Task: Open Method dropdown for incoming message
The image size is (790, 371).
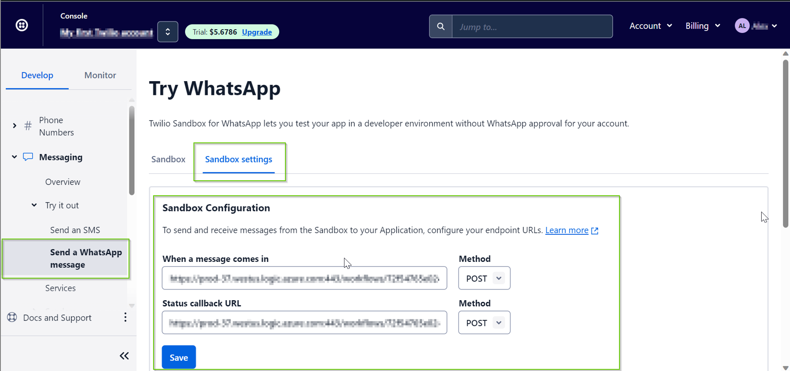Action: click(484, 278)
